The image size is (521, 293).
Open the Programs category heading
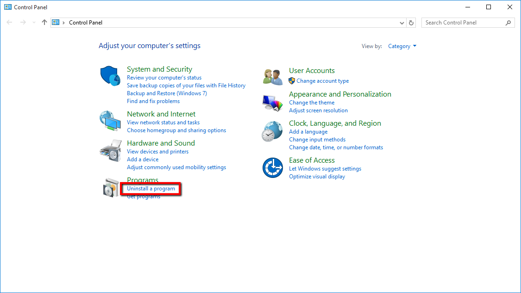143,180
